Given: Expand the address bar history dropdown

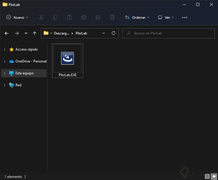Looking at the screenshot, I should tap(104, 33).
